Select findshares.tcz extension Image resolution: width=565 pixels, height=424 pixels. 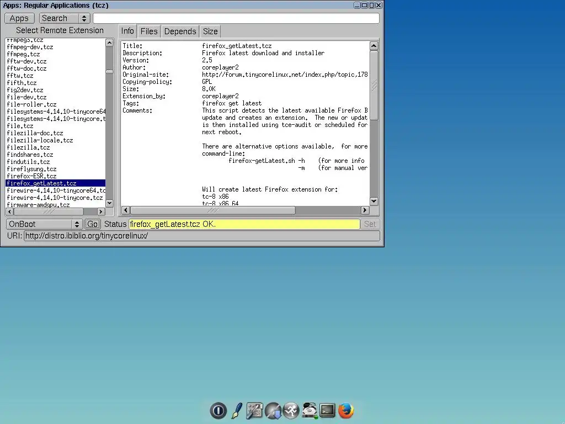pyautogui.click(x=56, y=155)
